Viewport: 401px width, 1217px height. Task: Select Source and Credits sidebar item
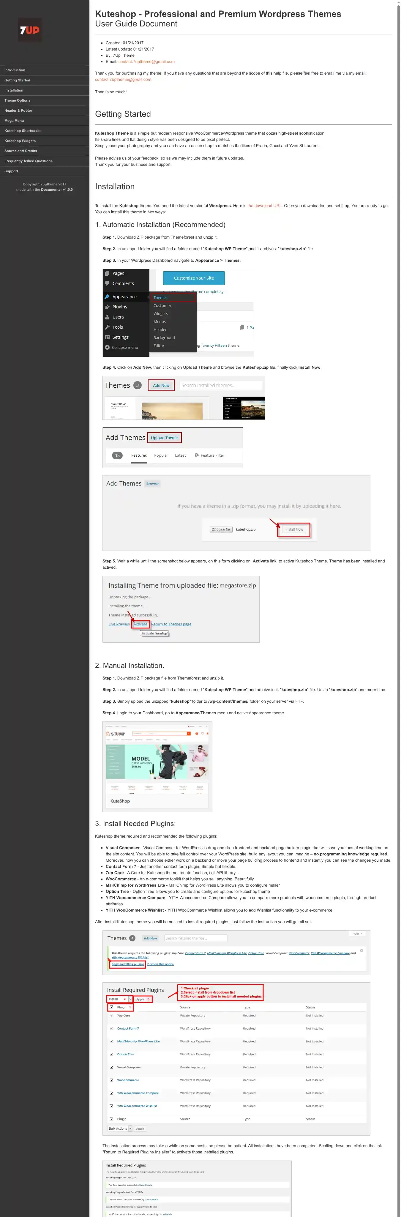(x=44, y=151)
